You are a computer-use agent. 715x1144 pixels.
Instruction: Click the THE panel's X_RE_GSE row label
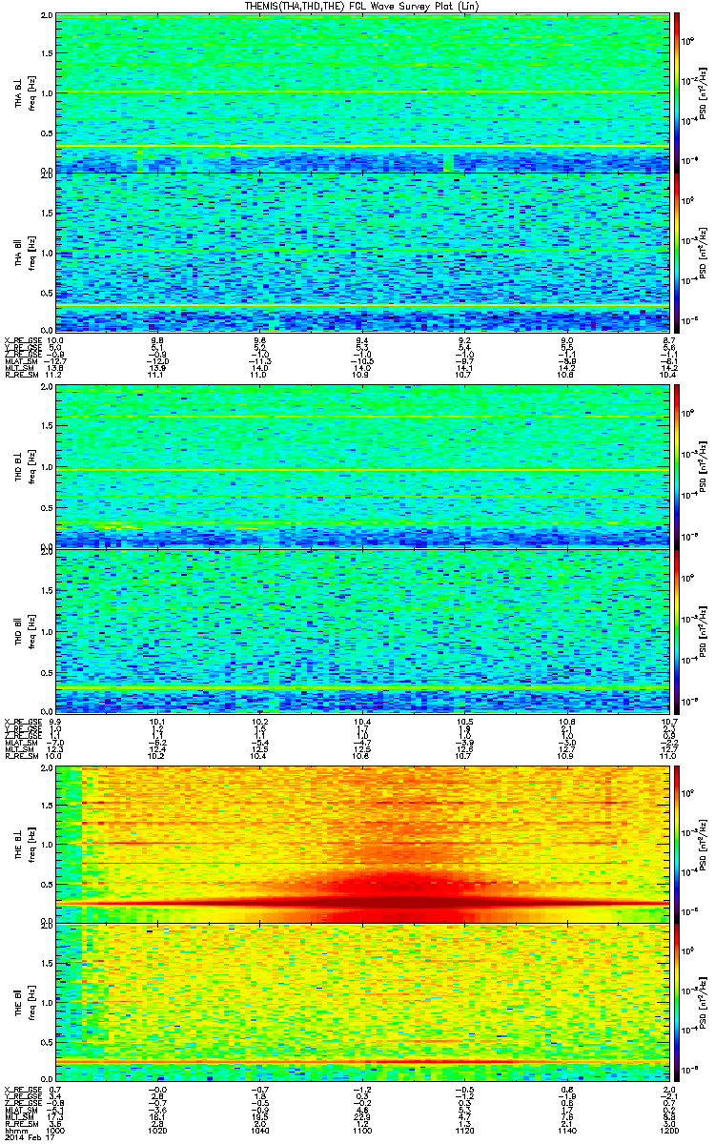(23, 1089)
